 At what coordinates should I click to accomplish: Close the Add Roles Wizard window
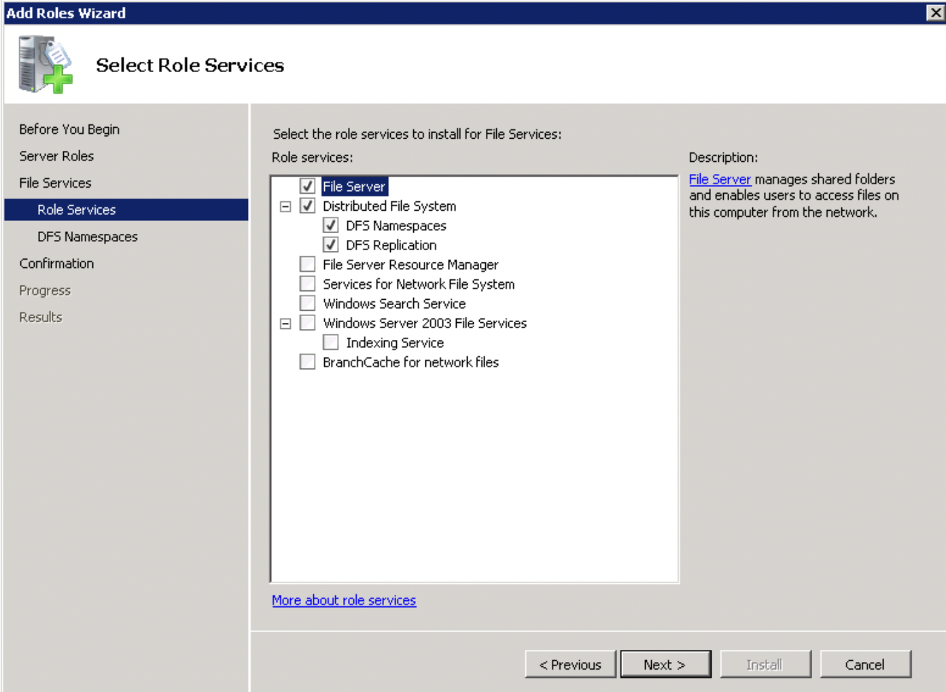tap(936, 12)
